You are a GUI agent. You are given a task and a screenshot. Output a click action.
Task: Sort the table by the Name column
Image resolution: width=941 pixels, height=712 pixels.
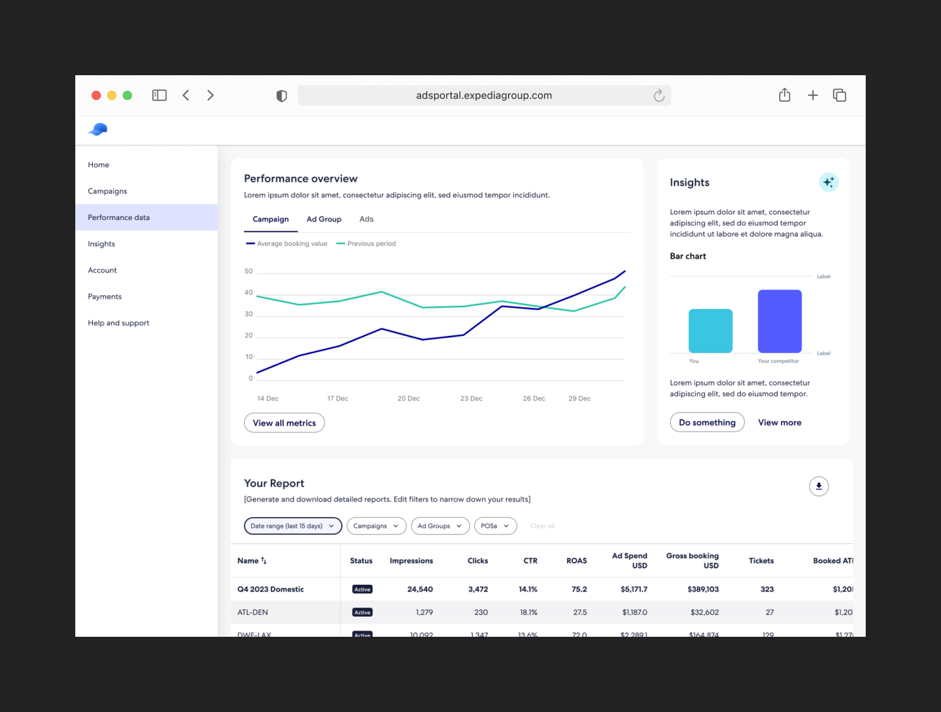252,560
